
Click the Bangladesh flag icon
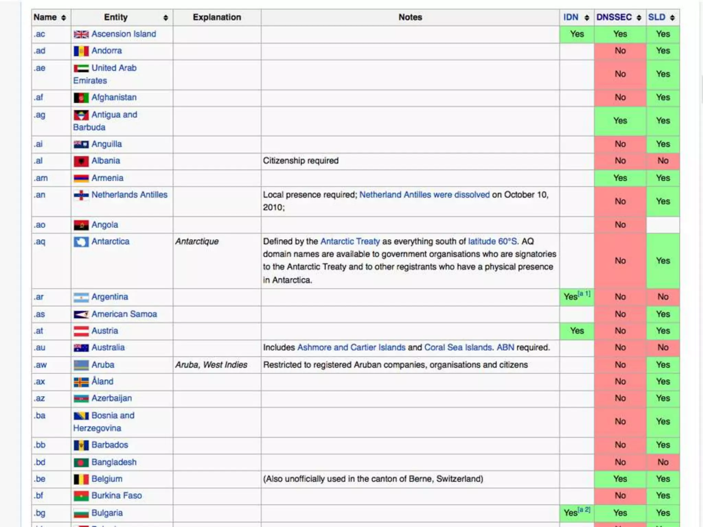tap(81, 462)
